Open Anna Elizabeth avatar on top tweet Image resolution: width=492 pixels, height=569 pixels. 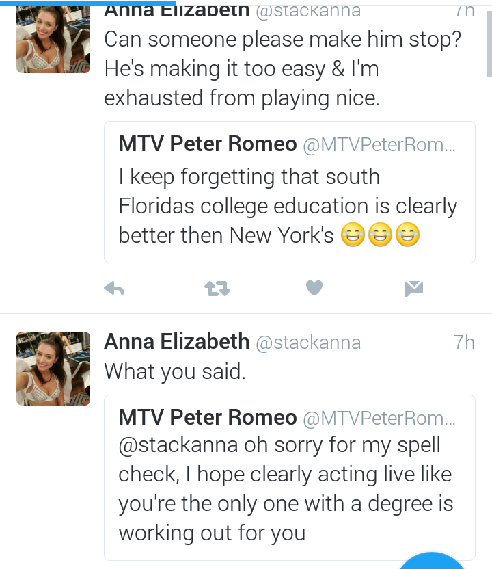click(53, 39)
